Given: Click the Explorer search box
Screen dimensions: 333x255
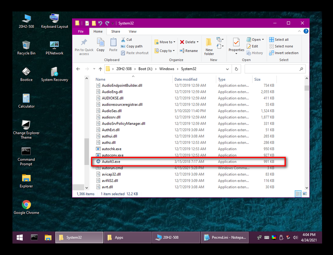Looking at the screenshot, I should 275,69.
